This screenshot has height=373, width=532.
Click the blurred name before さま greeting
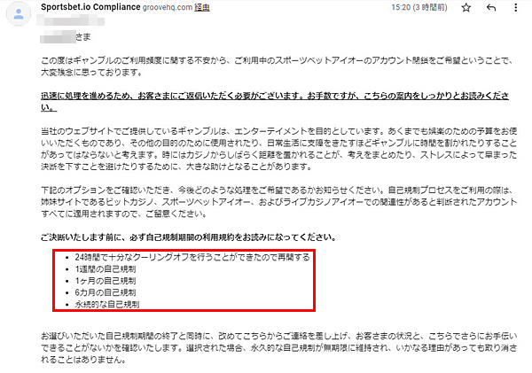pyautogui.click(x=58, y=37)
